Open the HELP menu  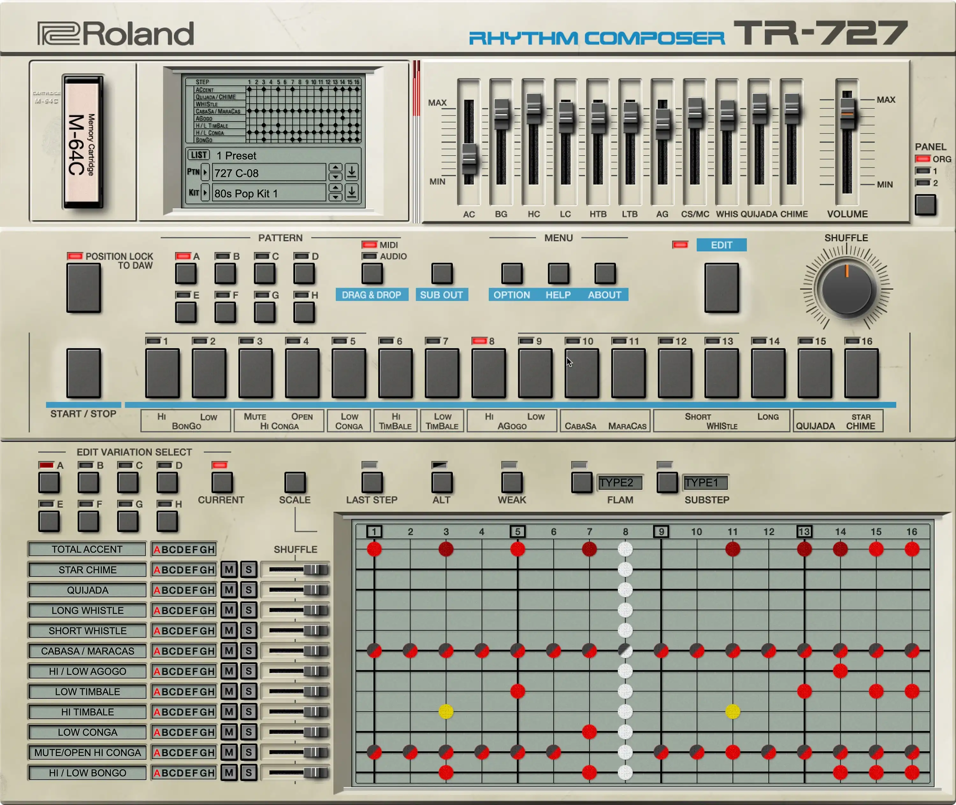558,274
